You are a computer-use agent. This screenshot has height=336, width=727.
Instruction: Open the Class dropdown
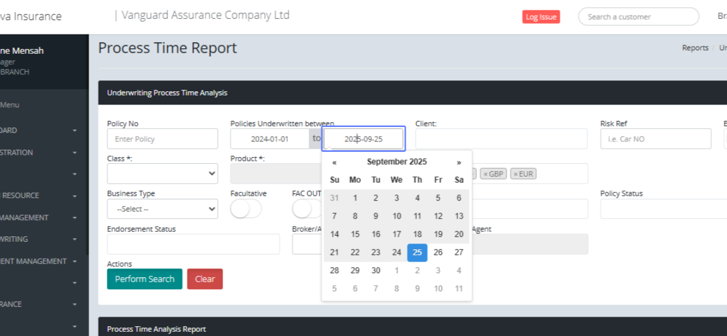pos(162,173)
